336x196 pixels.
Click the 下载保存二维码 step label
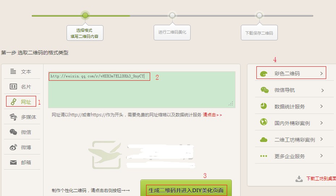click(x=259, y=33)
